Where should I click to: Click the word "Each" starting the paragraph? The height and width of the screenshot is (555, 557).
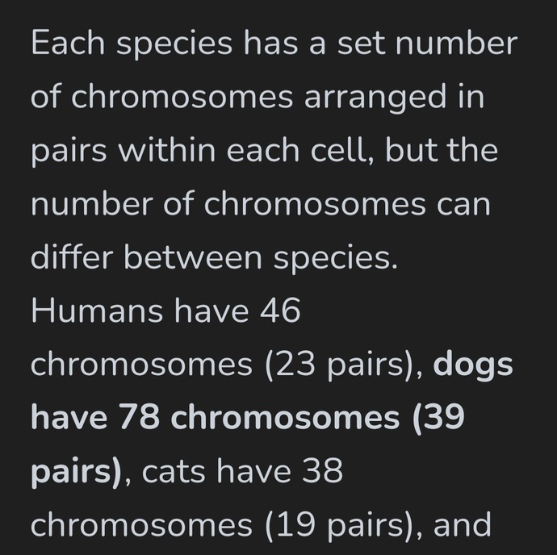(x=68, y=43)
